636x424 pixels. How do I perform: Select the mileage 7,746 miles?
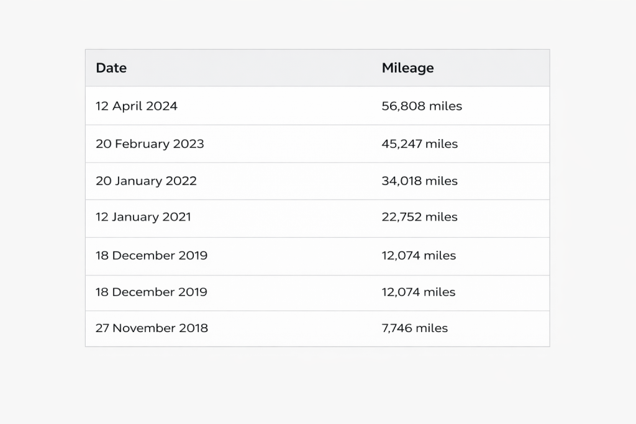coord(415,328)
